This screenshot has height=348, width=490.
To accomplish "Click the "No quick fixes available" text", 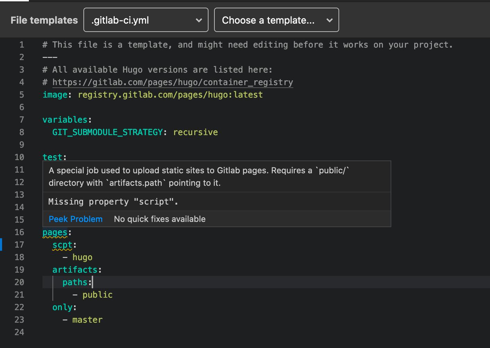I will pyautogui.click(x=160, y=219).
